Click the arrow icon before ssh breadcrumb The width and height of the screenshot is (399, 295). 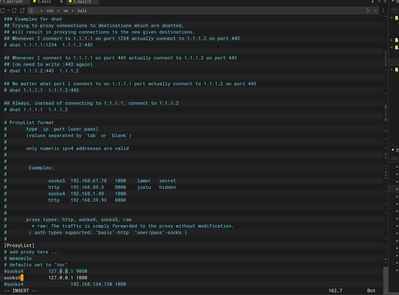tap(42, 10)
